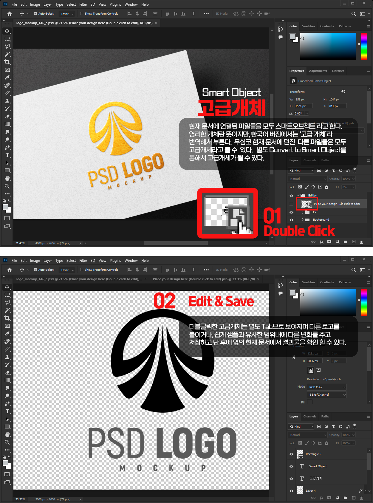Open the Swatches tab in the gold-logo mockup window
373x503 pixels.
308,26
